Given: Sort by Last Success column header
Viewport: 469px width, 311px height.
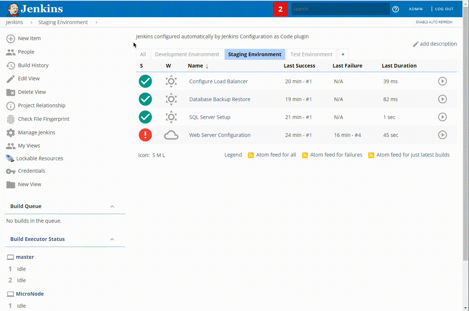Looking at the screenshot, I should [x=299, y=66].
